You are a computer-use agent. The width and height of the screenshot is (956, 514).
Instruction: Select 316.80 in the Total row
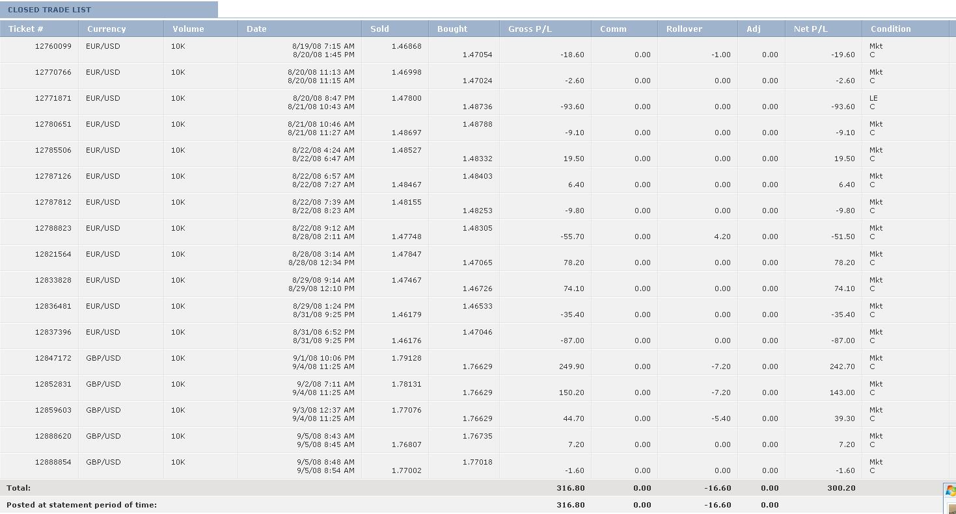coord(571,488)
